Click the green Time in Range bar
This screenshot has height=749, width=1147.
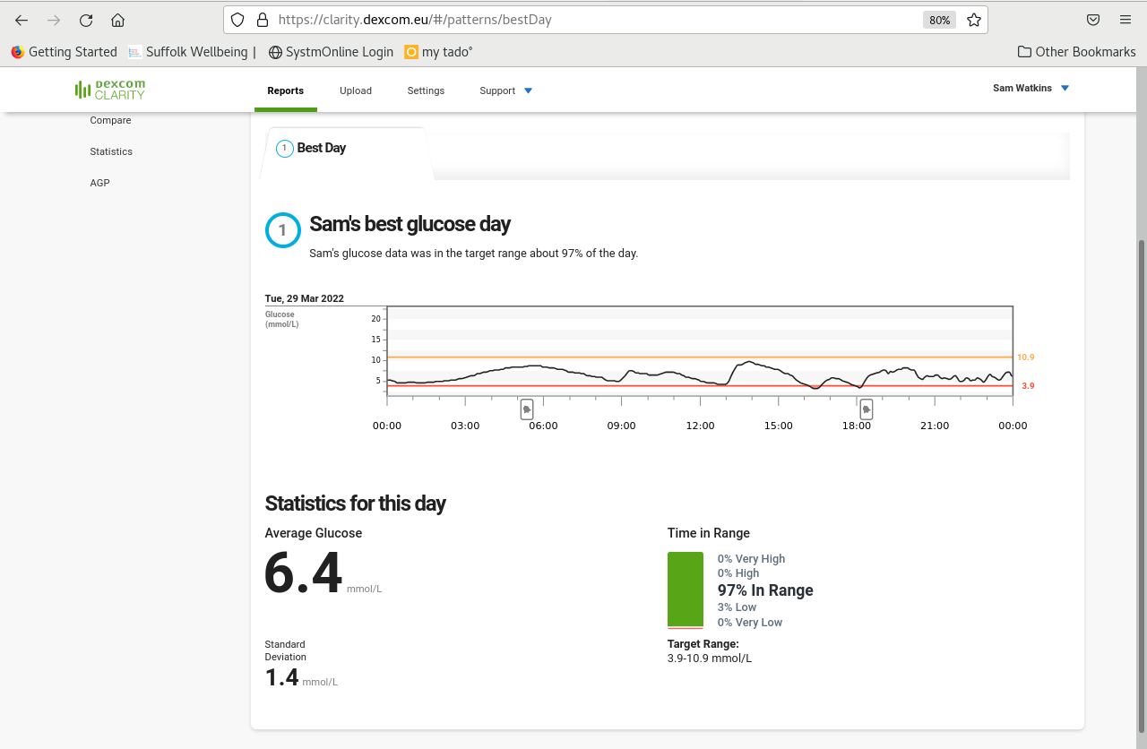686,590
